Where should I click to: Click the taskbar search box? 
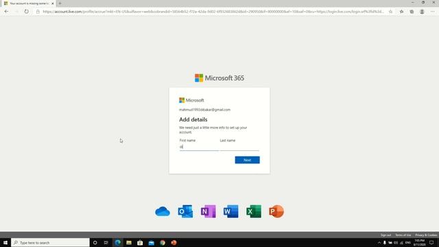(50, 242)
